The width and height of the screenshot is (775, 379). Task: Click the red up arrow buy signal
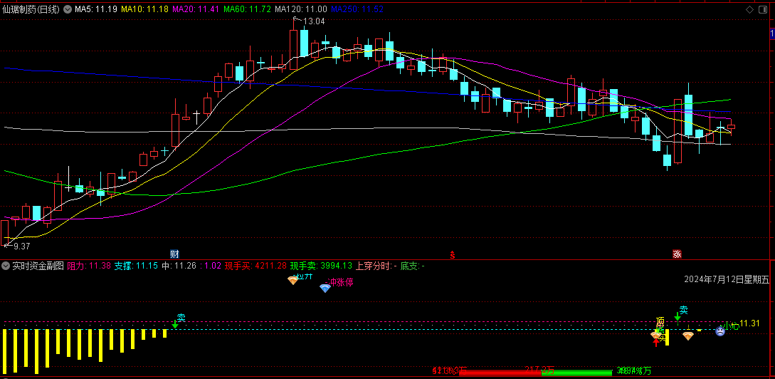point(656,343)
